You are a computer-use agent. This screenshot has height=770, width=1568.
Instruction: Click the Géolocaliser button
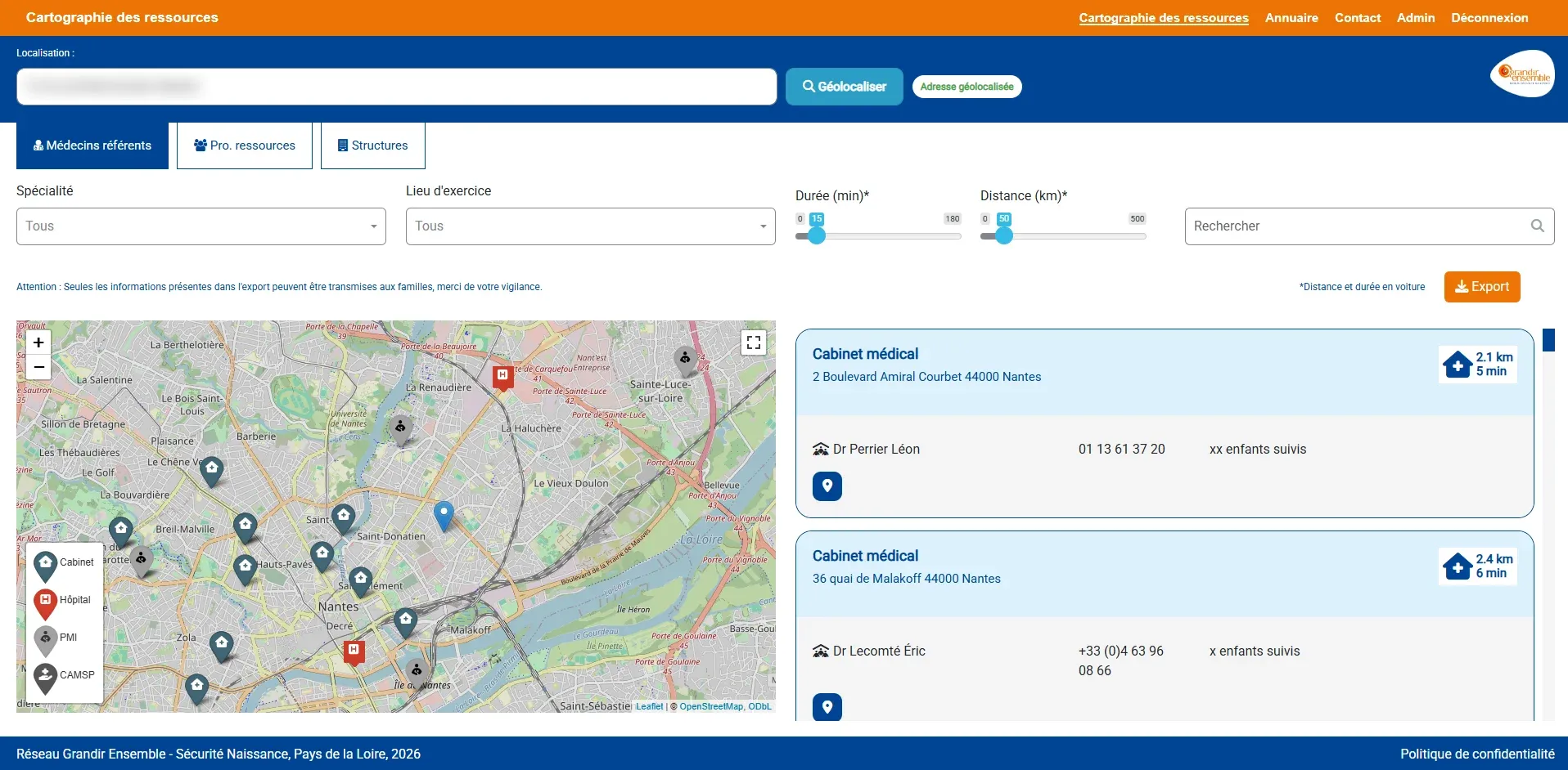[845, 87]
